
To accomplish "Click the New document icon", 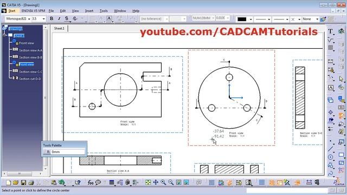I will click(x=9, y=183).
